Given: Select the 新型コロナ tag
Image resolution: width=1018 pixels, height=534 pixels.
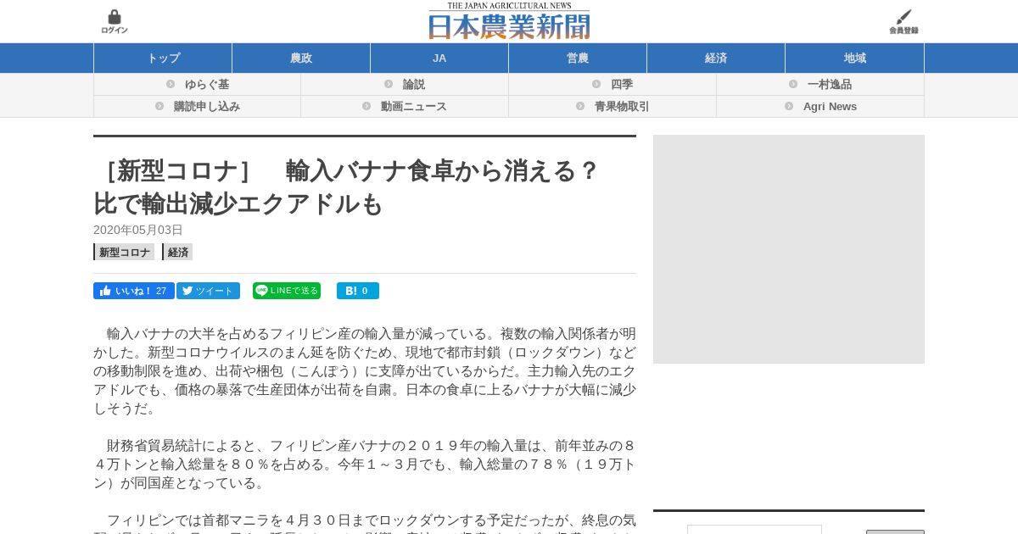Looking at the screenshot, I should (124, 252).
